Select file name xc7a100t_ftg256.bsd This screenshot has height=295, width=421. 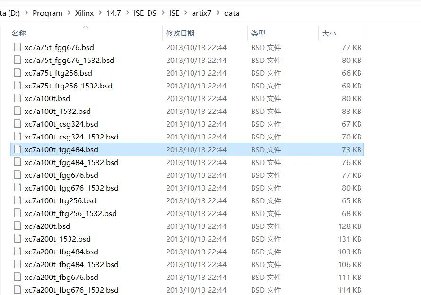click(x=61, y=200)
